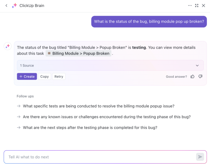This screenshot has width=210, height=167.
Task: Select follow-up about known issues or challenges
Action: click(x=107, y=117)
